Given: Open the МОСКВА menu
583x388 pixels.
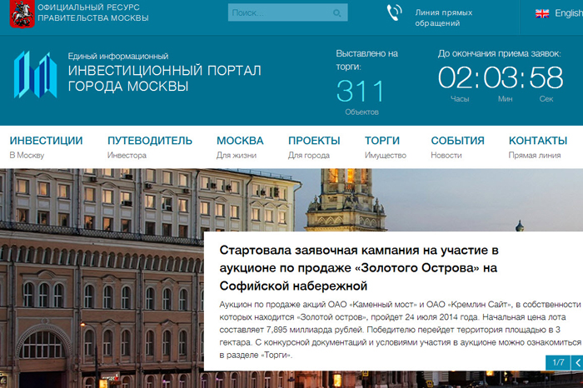Looking at the screenshot, I should tap(240, 141).
